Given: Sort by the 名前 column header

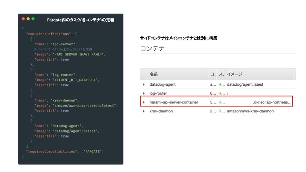Looking at the screenshot, I should tap(154, 74).
